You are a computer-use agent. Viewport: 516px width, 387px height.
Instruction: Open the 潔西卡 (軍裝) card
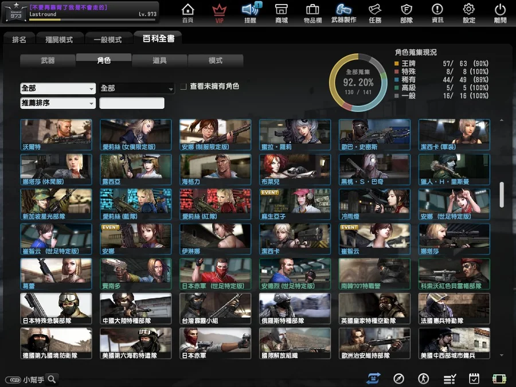(454, 135)
